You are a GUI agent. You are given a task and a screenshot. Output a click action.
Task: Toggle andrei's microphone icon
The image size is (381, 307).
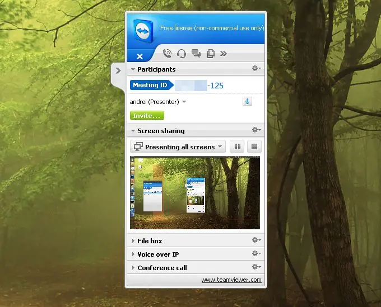(x=247, y=101)
